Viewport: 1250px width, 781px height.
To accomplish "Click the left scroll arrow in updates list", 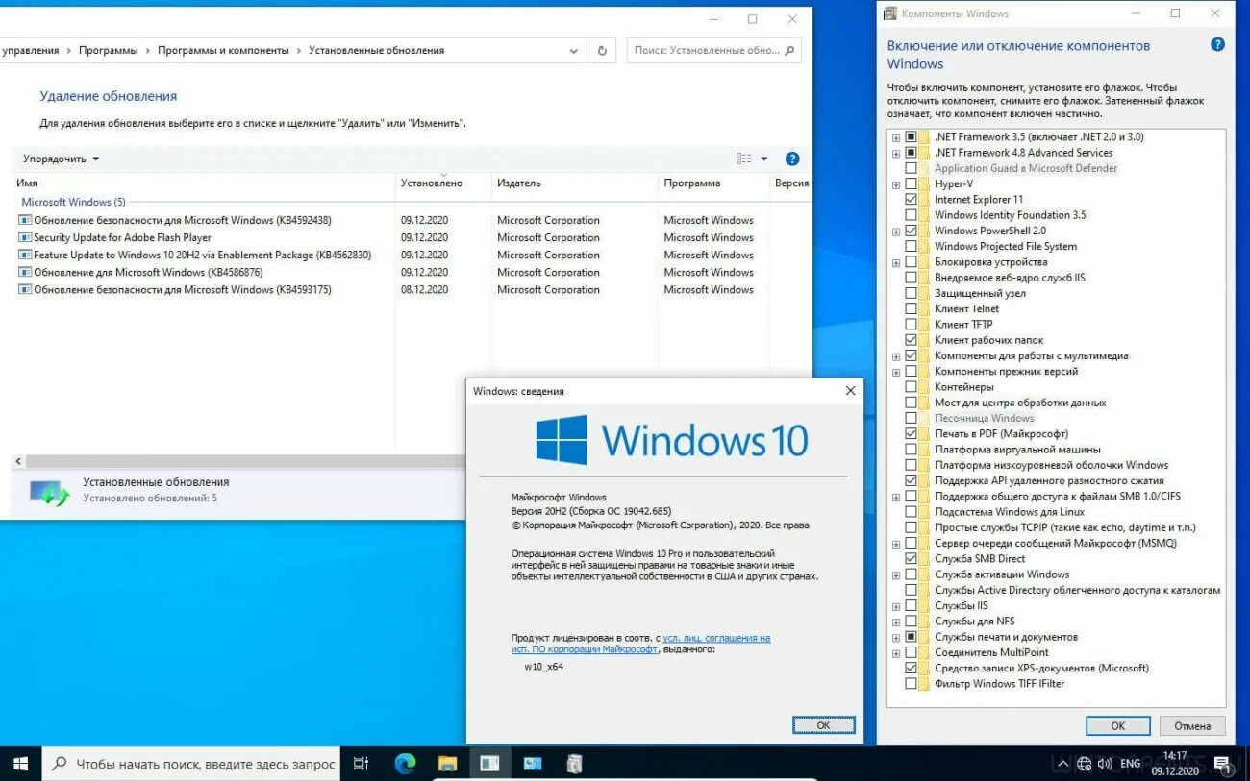I will [x=18, y=461].
